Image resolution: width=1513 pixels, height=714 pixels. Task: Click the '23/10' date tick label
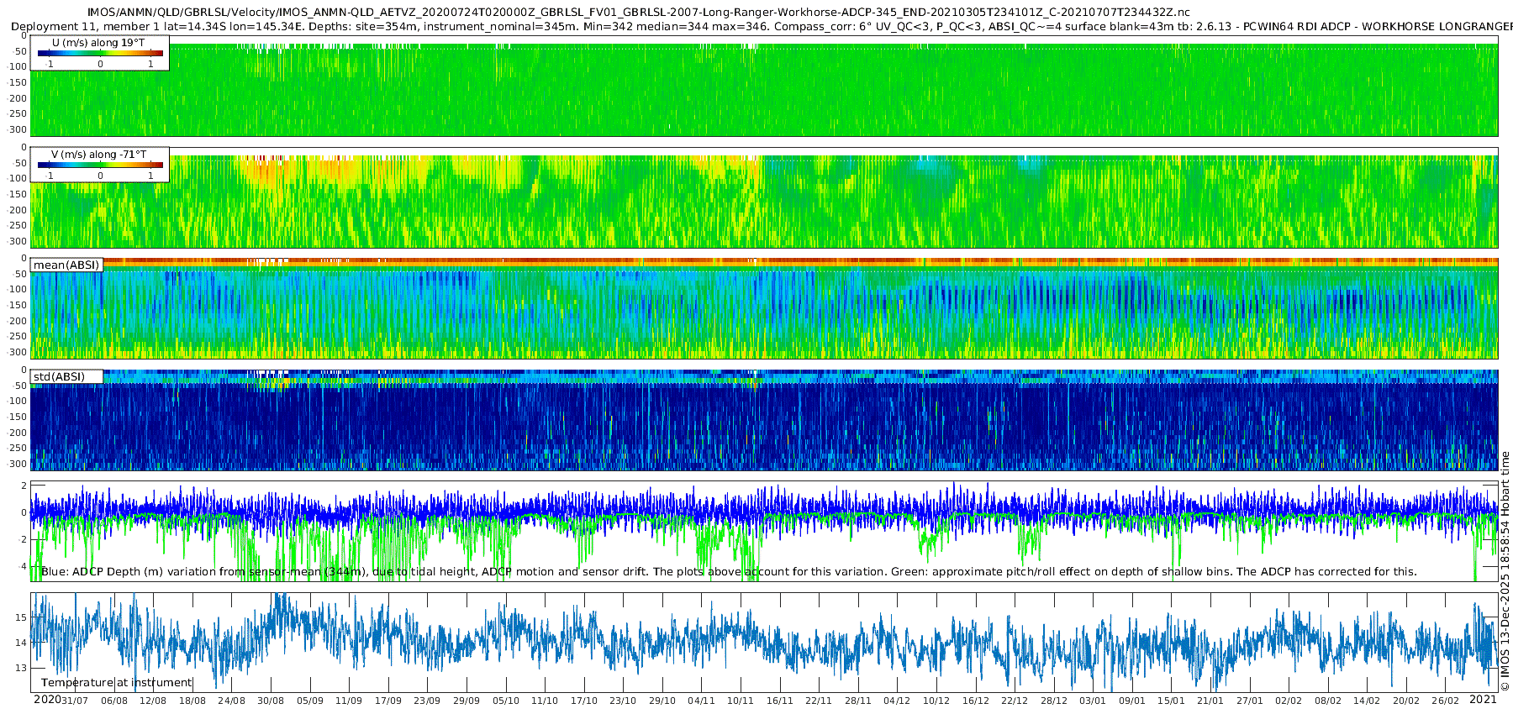(623, 701)
